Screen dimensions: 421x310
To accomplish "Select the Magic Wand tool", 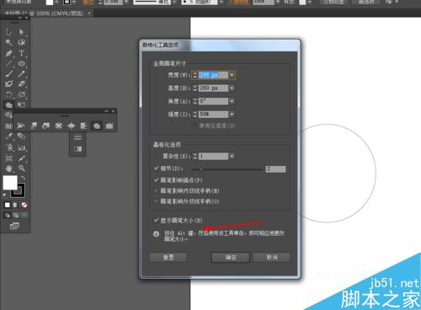I will pos(8,42).
